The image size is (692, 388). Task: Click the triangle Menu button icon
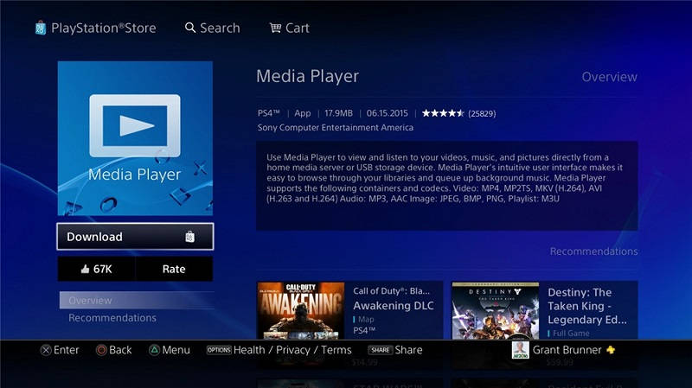(154, 350)
